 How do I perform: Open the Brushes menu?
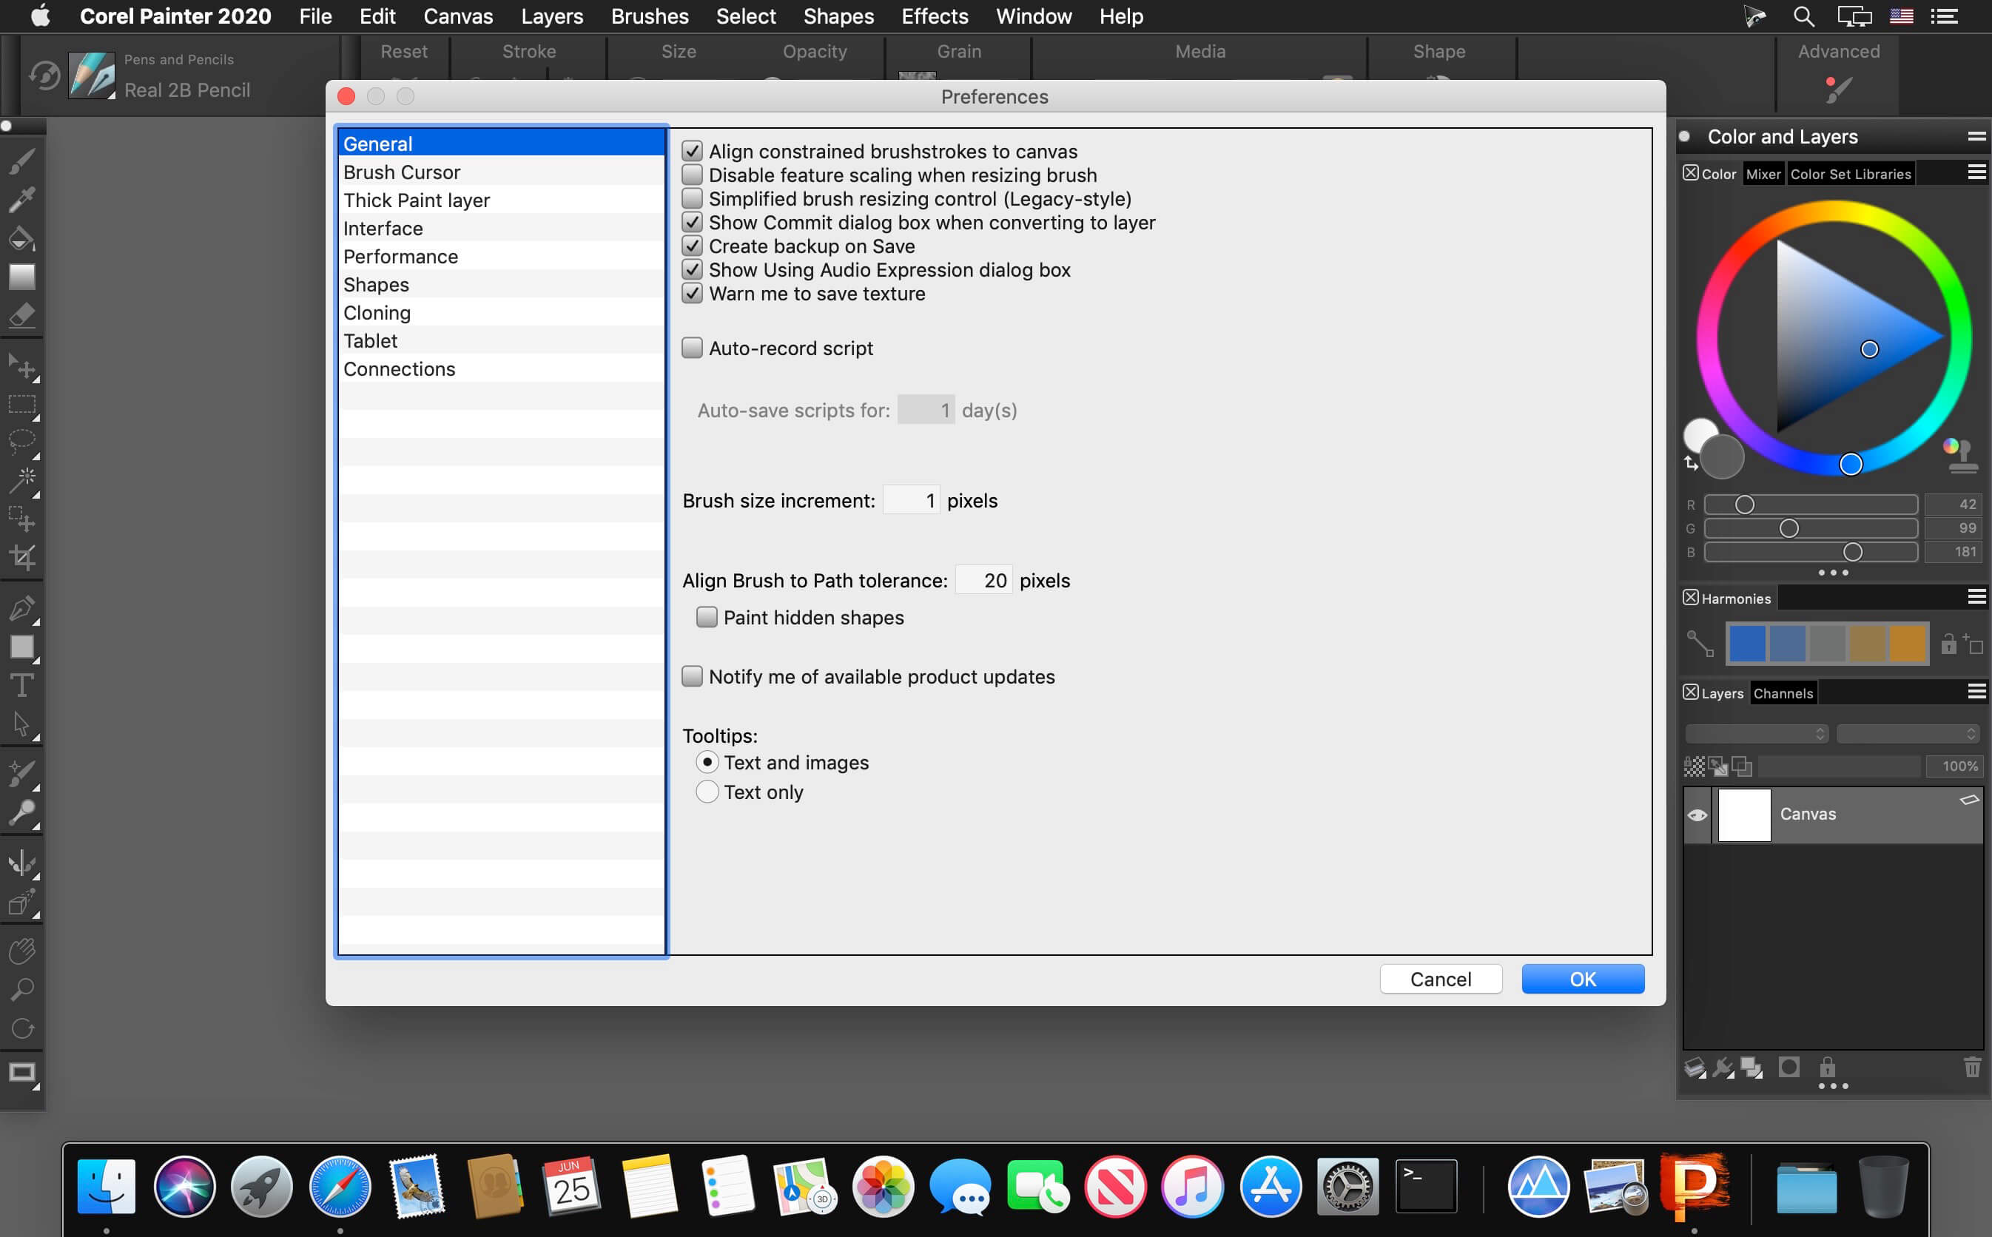coord(650,16)
